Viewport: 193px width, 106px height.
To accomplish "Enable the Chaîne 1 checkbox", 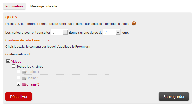I will click(x=18, y=71).
